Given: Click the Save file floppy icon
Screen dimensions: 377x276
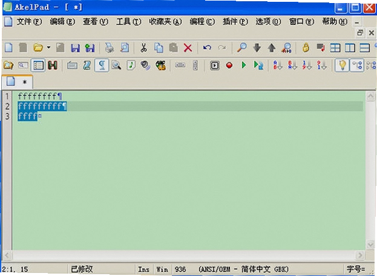Looking at the screenshot, I should click(75, 48).
